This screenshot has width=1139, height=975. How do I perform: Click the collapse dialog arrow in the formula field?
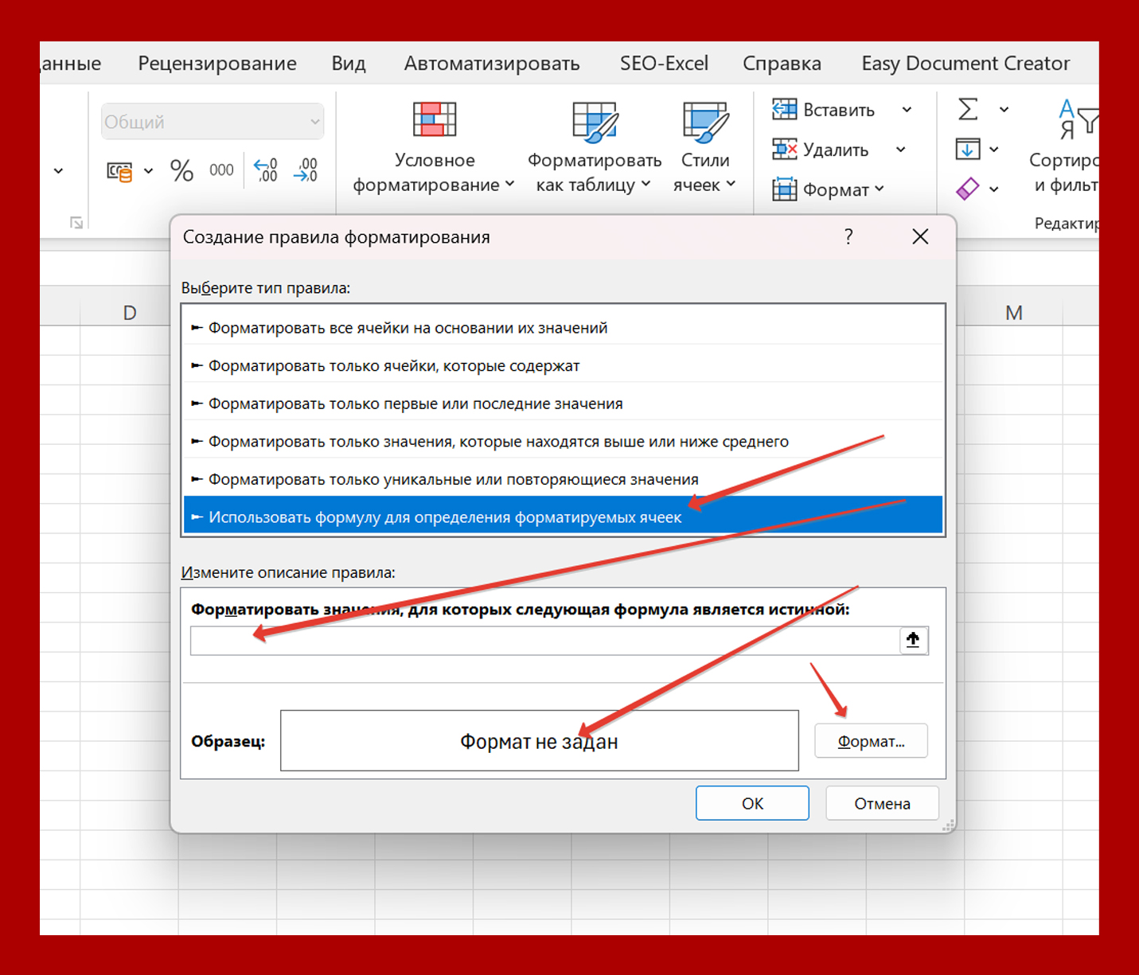[x=913, y=640]
